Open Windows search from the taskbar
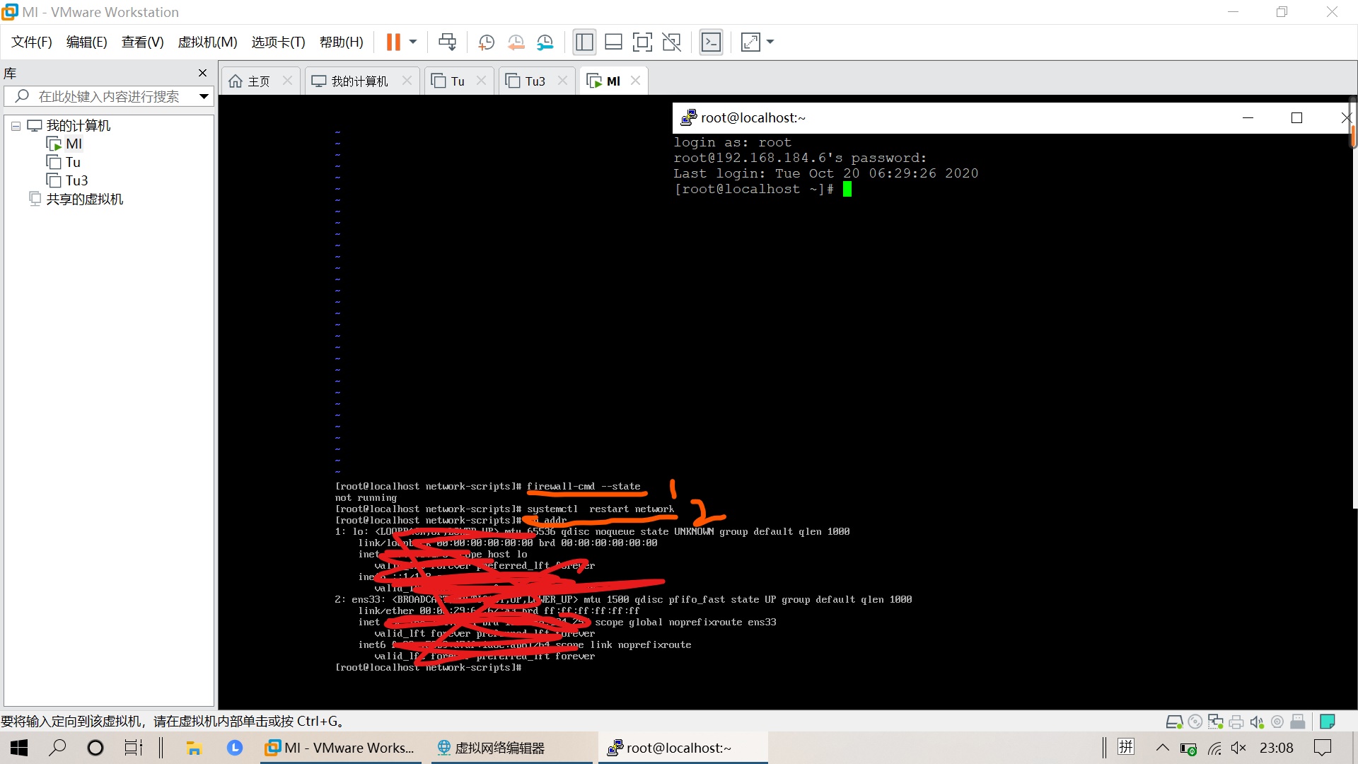Screen dimensions: 1358x764 click(x=57, y=748)
